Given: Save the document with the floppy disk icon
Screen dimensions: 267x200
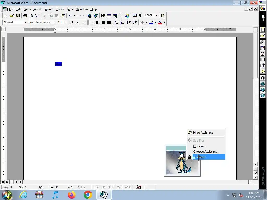Looking at the screenshot, I should pyautogui.click(x=18, y=16).
